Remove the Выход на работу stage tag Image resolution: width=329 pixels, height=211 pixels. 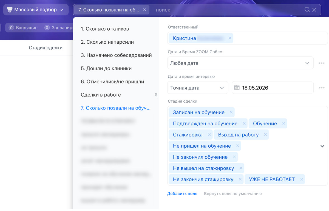point(265,135)
